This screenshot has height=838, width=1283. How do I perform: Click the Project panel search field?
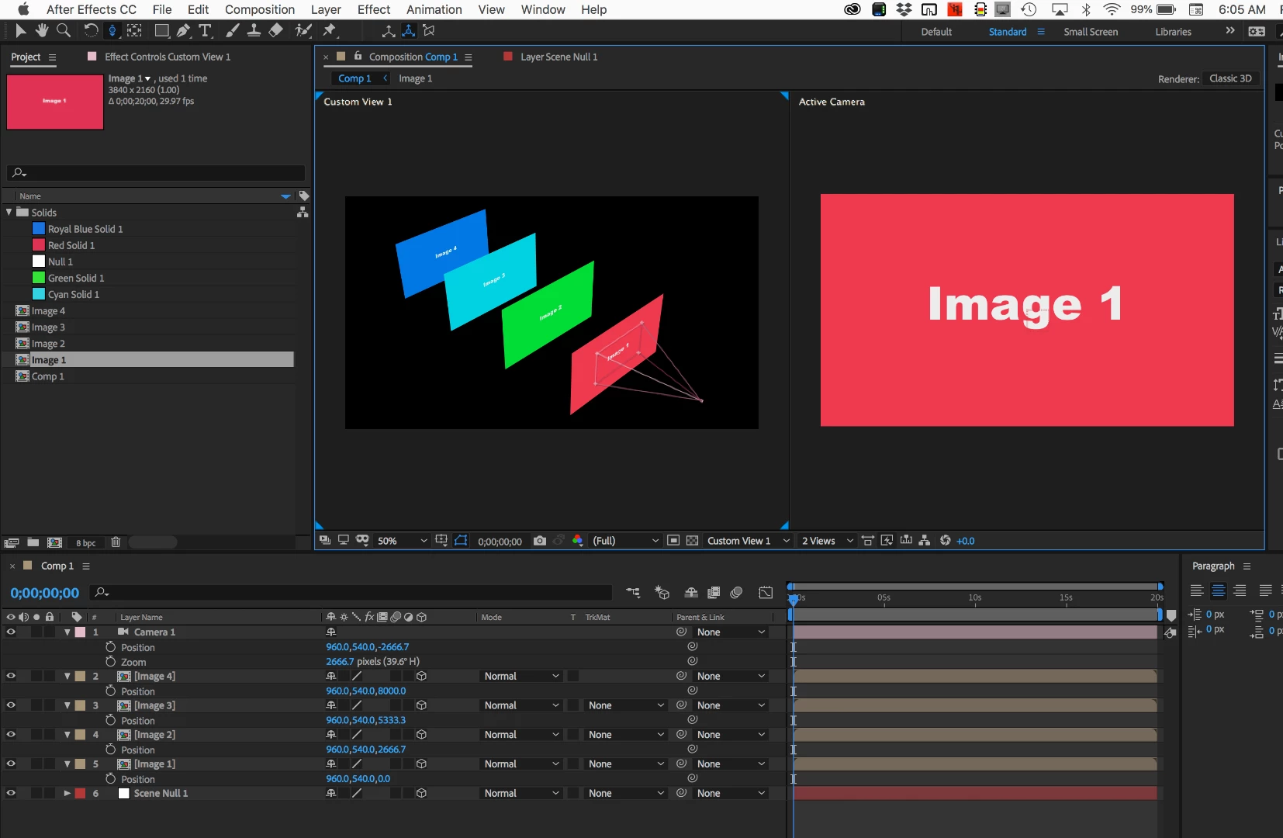click(156, 172)
